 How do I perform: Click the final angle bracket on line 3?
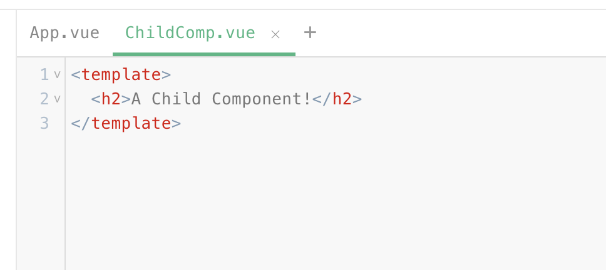pyautogui.click(x=177, y=123)
